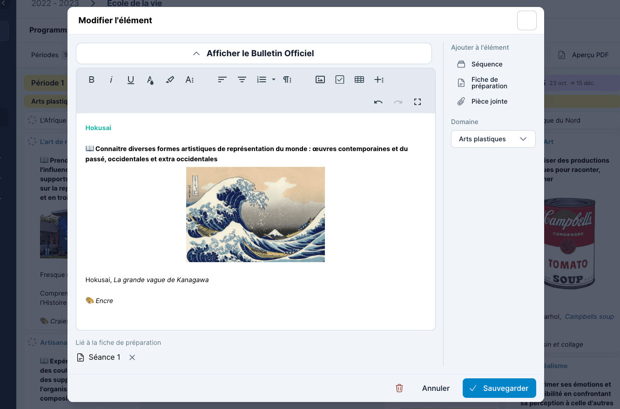Open numbered list style dropdown arrow
620x409 pixels.
tap(274, 79)
